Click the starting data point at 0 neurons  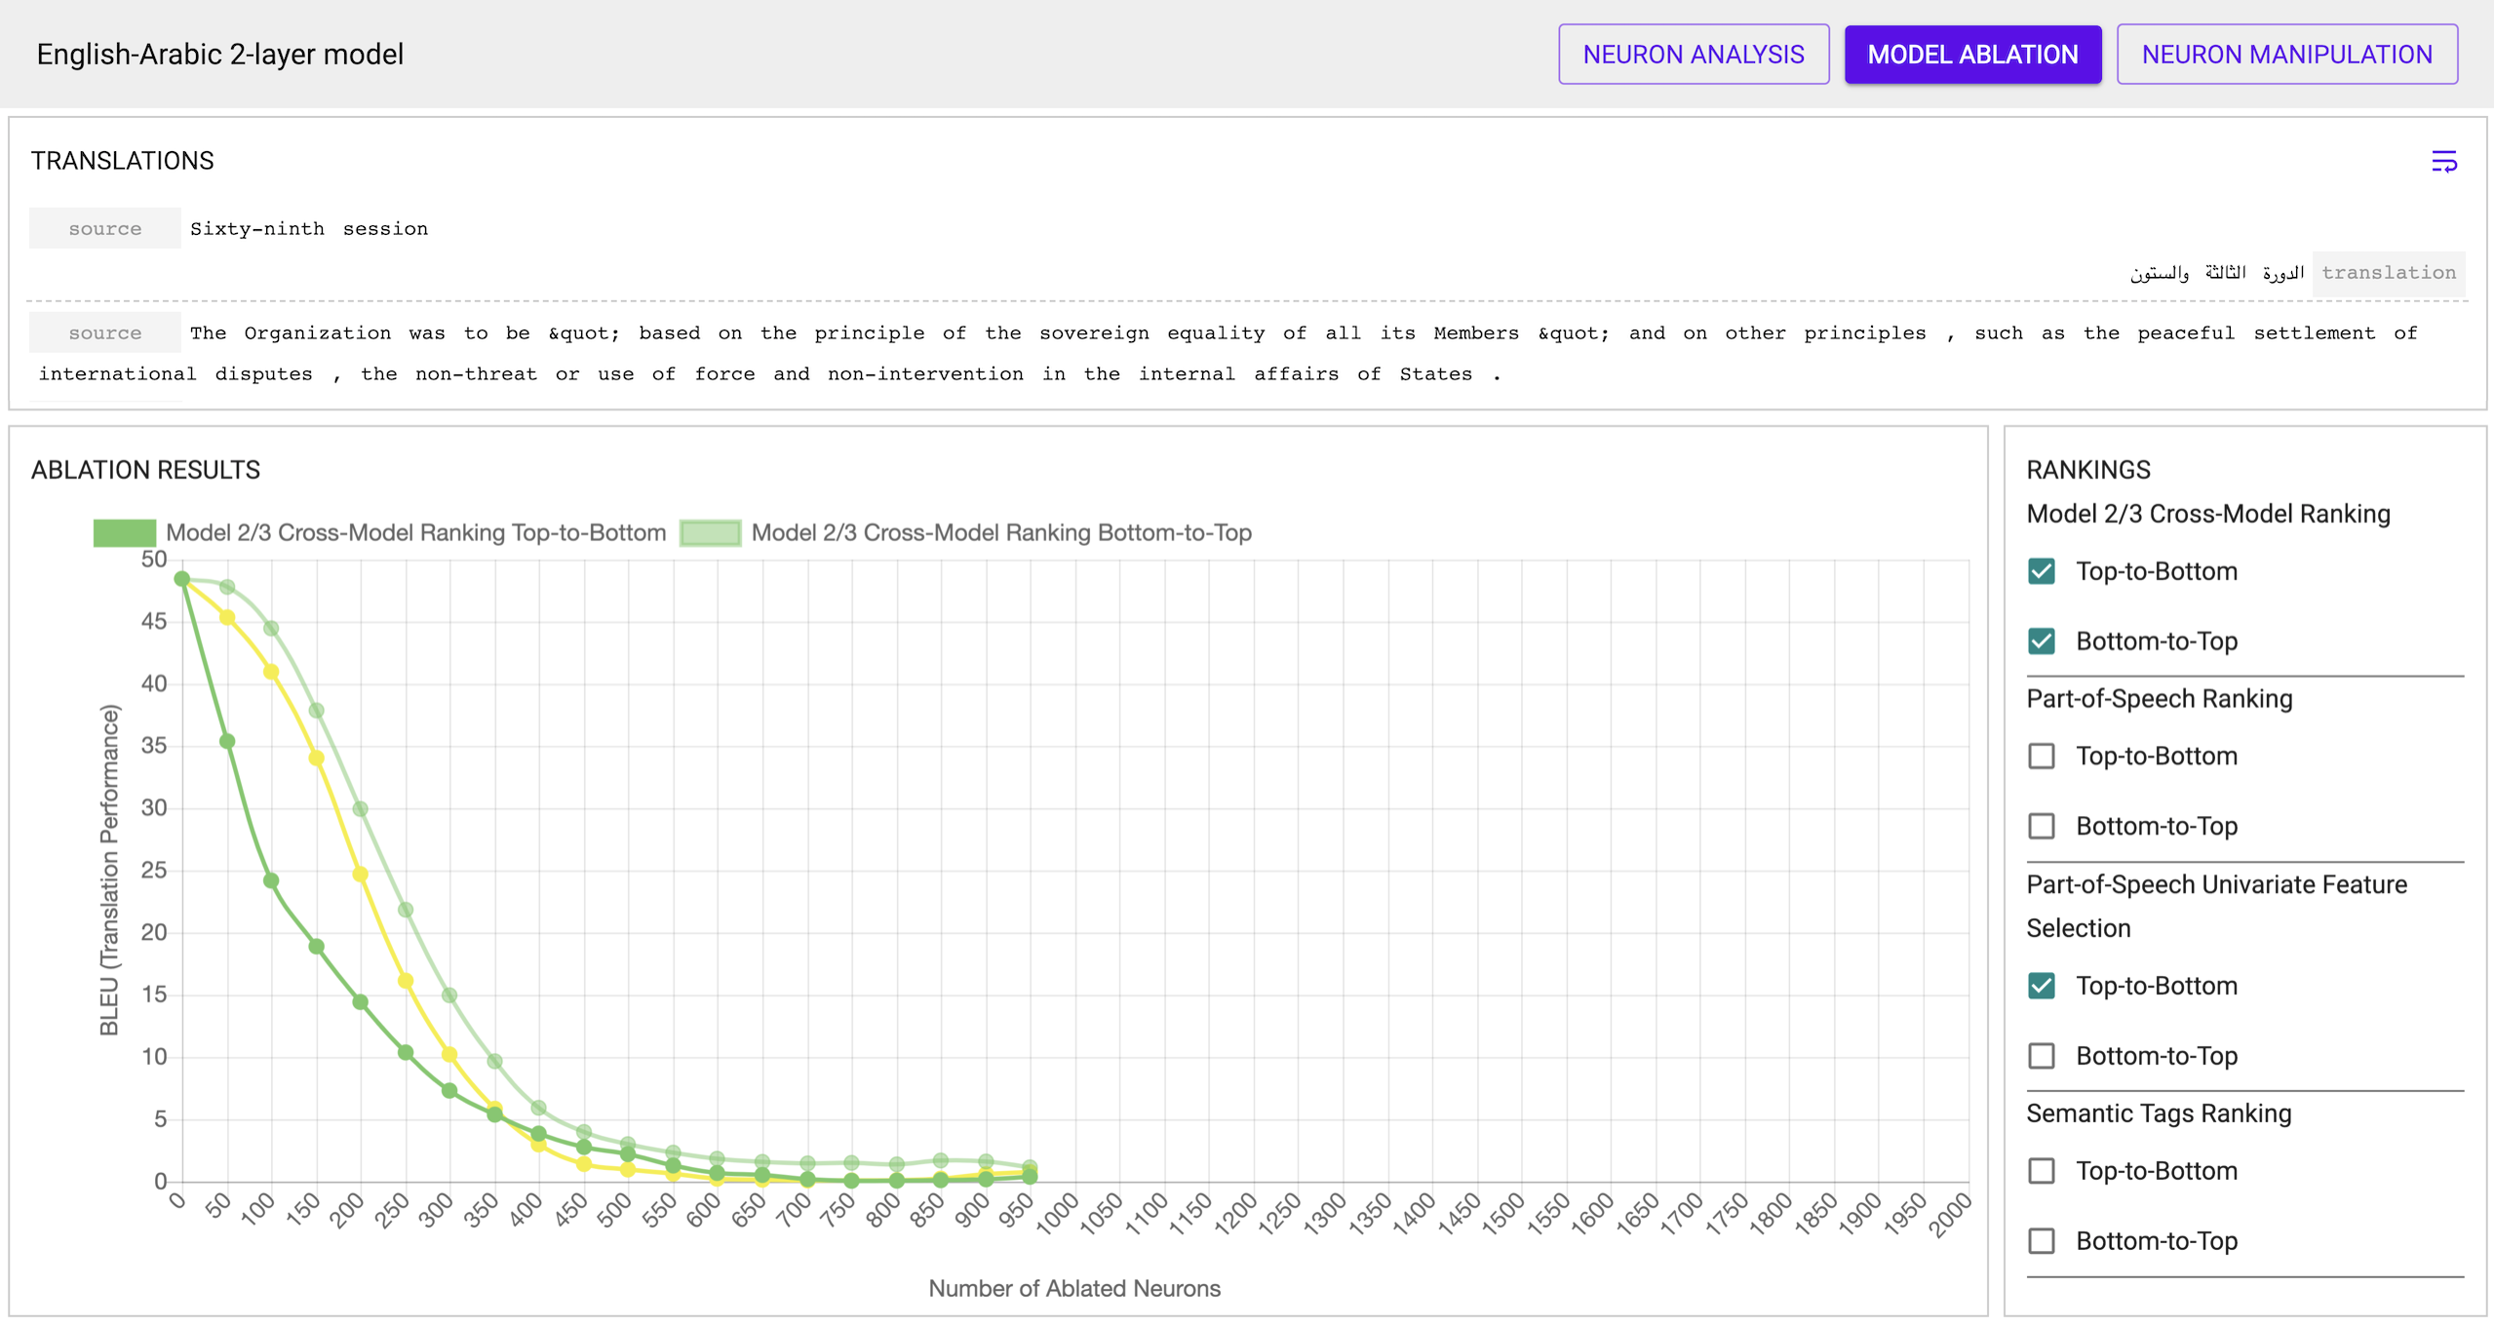(181, 579)
